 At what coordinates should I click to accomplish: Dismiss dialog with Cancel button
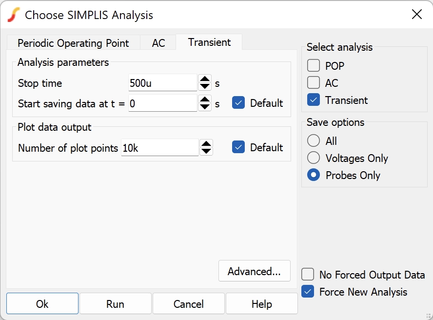(x=189, y=304)
